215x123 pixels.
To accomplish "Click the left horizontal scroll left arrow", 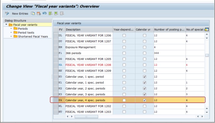I will [67, 116].
